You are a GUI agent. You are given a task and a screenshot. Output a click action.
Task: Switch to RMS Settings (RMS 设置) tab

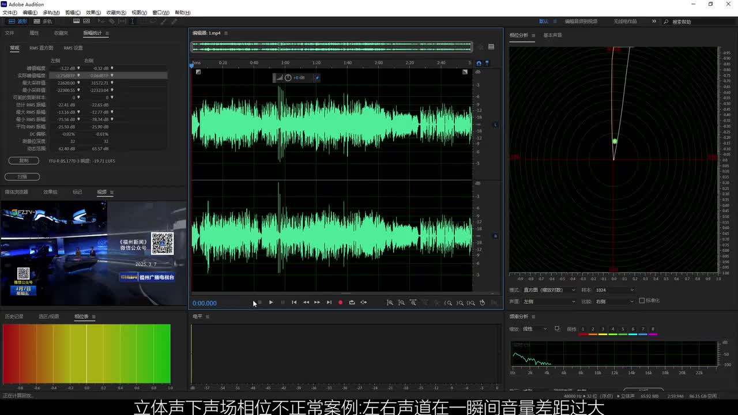(73, 48)
